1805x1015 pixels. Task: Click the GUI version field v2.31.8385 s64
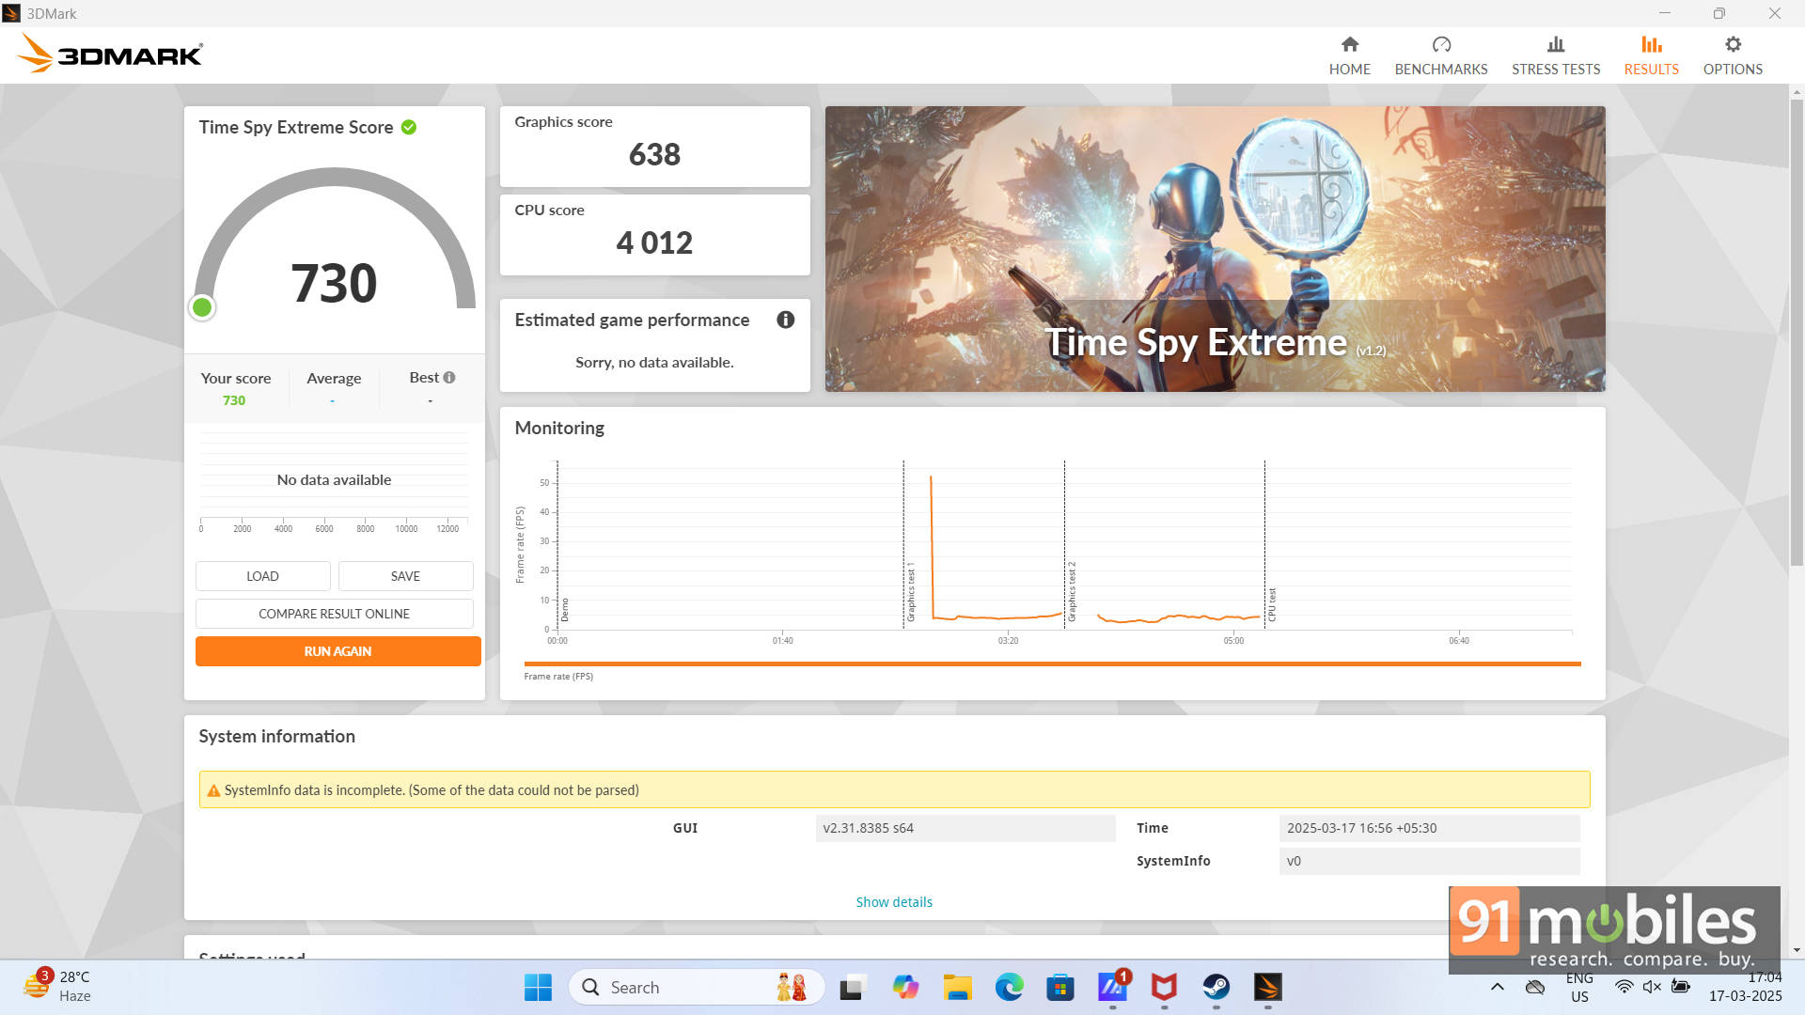coord(965,828)
